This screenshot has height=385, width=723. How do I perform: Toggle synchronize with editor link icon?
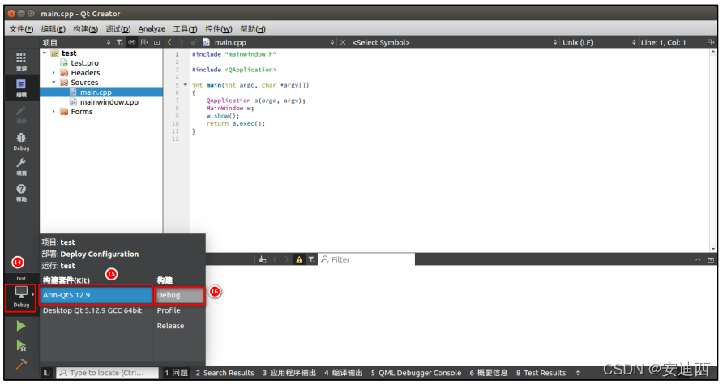pos(132,42)
